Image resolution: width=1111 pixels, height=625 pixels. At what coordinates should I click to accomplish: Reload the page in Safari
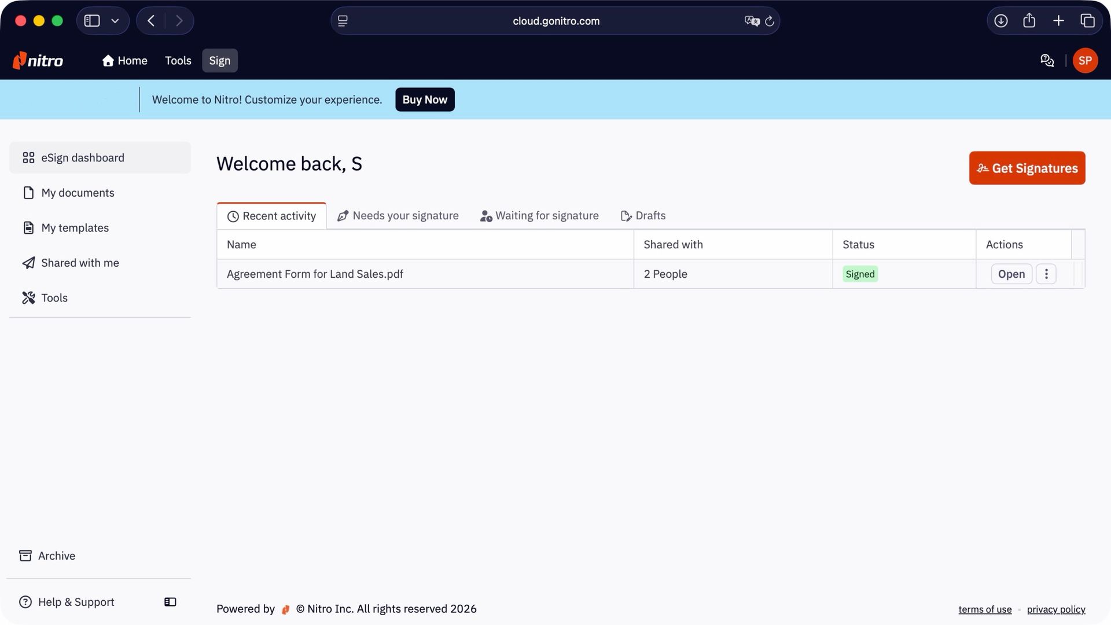770,21
